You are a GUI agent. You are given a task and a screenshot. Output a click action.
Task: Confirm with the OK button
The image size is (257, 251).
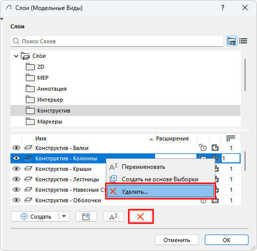(x=227, y=240)
